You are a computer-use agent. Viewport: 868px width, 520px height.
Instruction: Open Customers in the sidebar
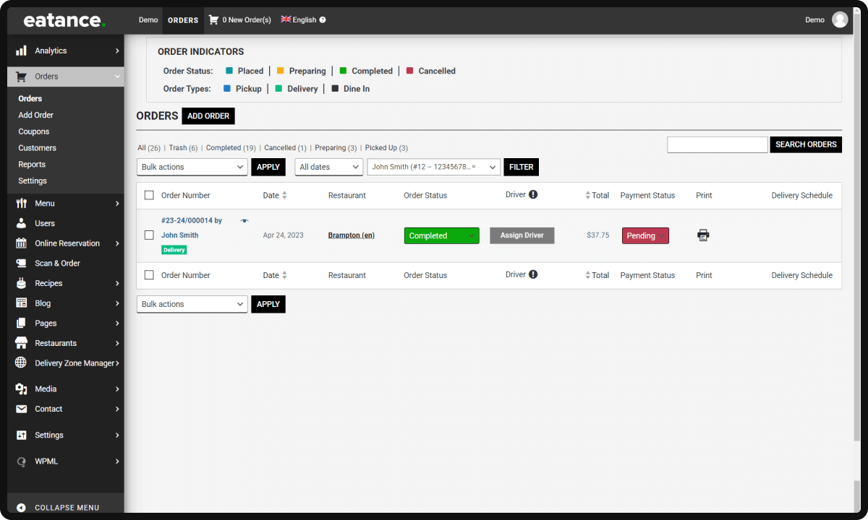coord(38,148)
